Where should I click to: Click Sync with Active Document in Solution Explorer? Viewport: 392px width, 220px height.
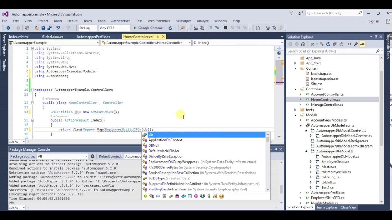pos(322,44)
